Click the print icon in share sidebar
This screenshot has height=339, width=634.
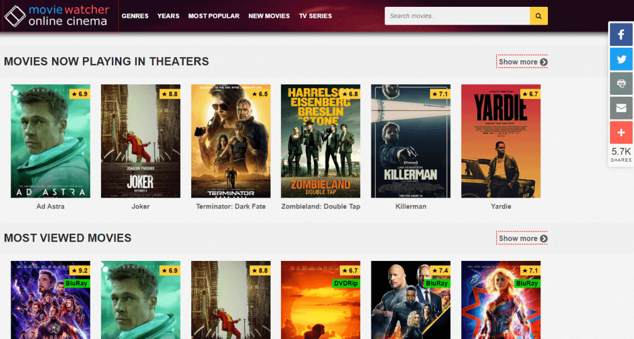[x=621, y=83]
